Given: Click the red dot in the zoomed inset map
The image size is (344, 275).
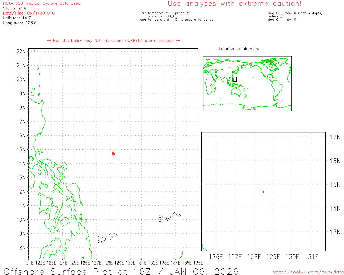Looking at the screenshot, I should (x=264, y=191).
